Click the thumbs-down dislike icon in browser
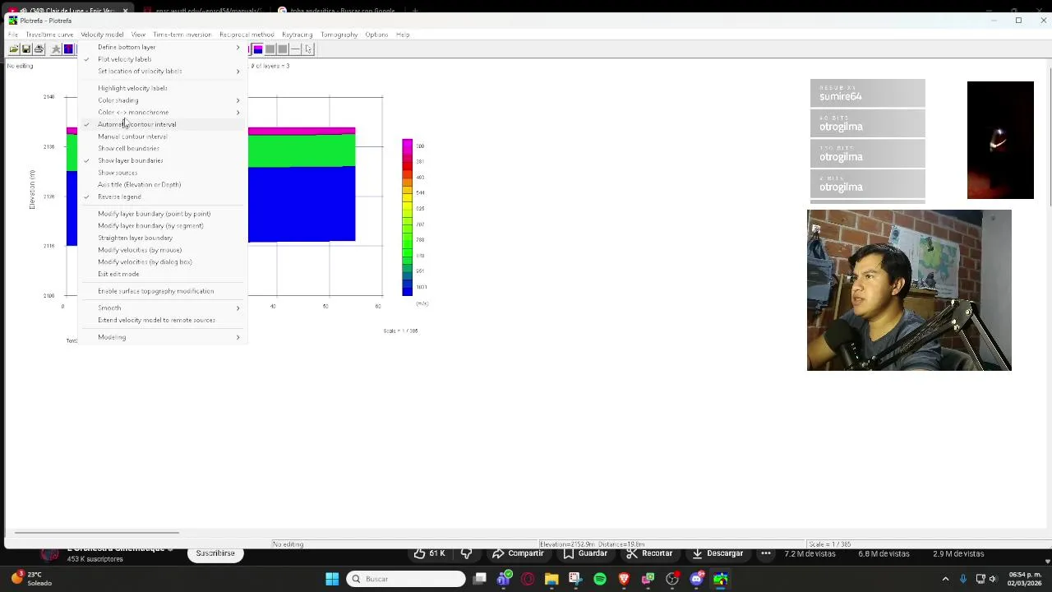This screenshot has height=592, width=1052. pos(466,553)
